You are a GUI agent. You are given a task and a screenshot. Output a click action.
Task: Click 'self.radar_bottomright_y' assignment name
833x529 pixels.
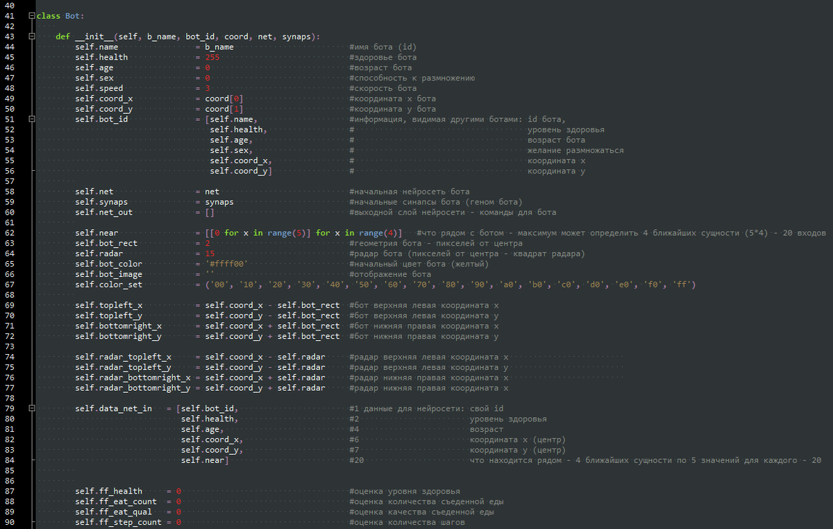133,388
